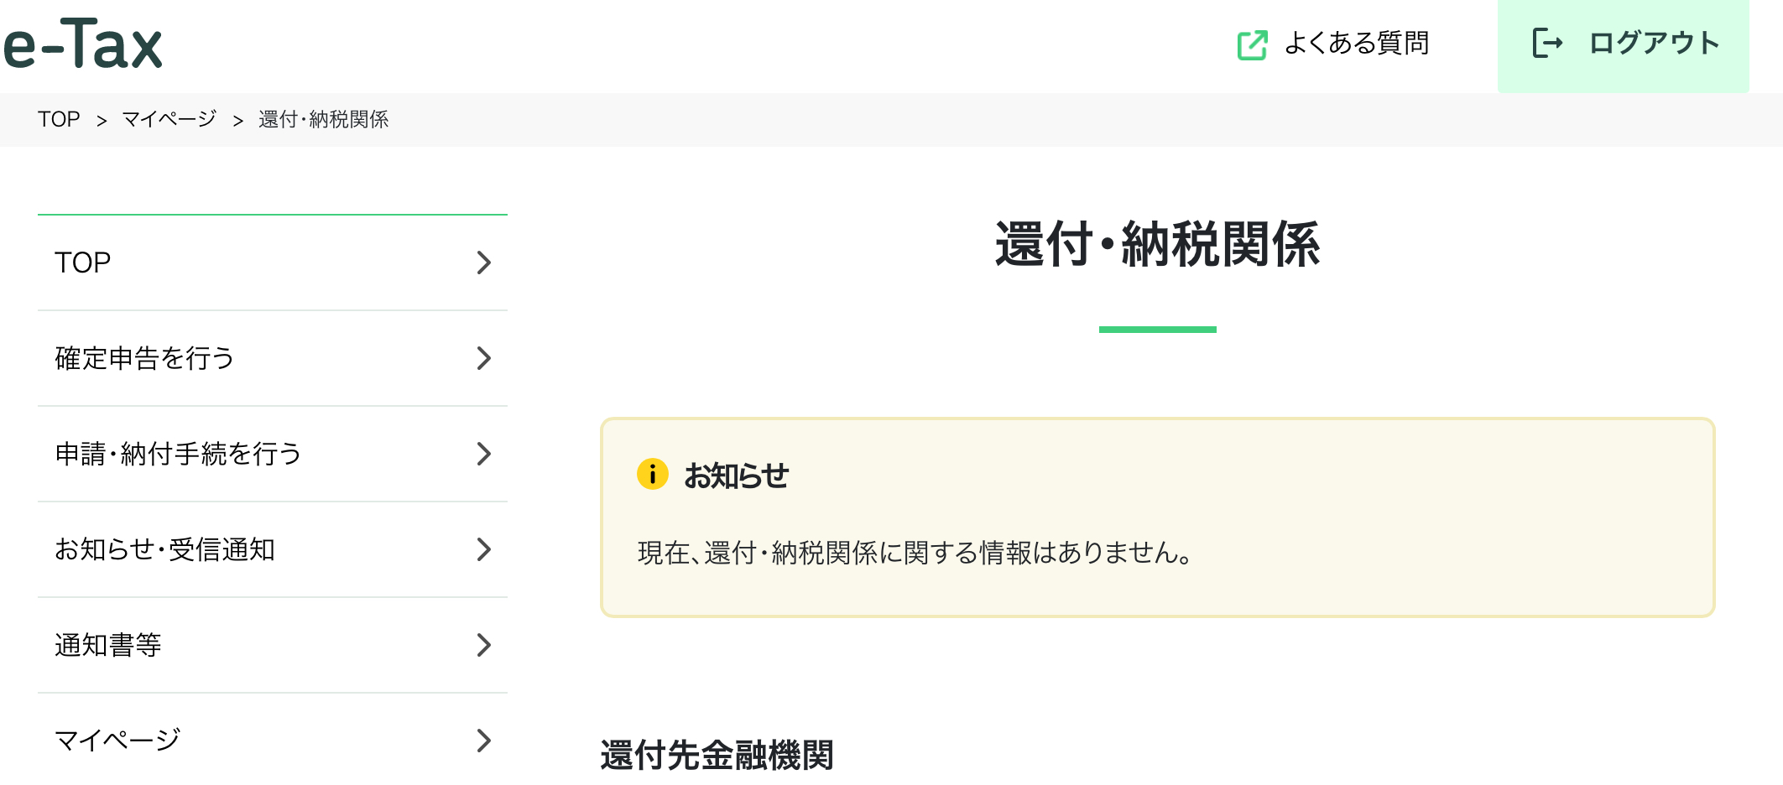1783x785 pixels.
Task: Open 申請・納付手続を行う menu entry
Action: [x=178, y=454]
